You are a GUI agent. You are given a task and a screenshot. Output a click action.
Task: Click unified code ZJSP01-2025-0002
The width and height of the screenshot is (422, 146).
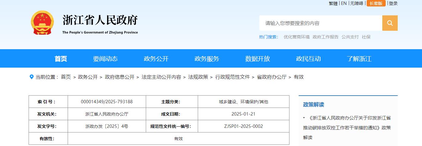tap(244, 126)
